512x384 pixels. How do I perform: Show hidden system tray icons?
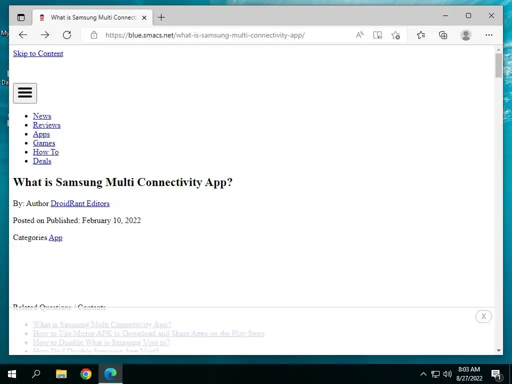pos(423,374)
